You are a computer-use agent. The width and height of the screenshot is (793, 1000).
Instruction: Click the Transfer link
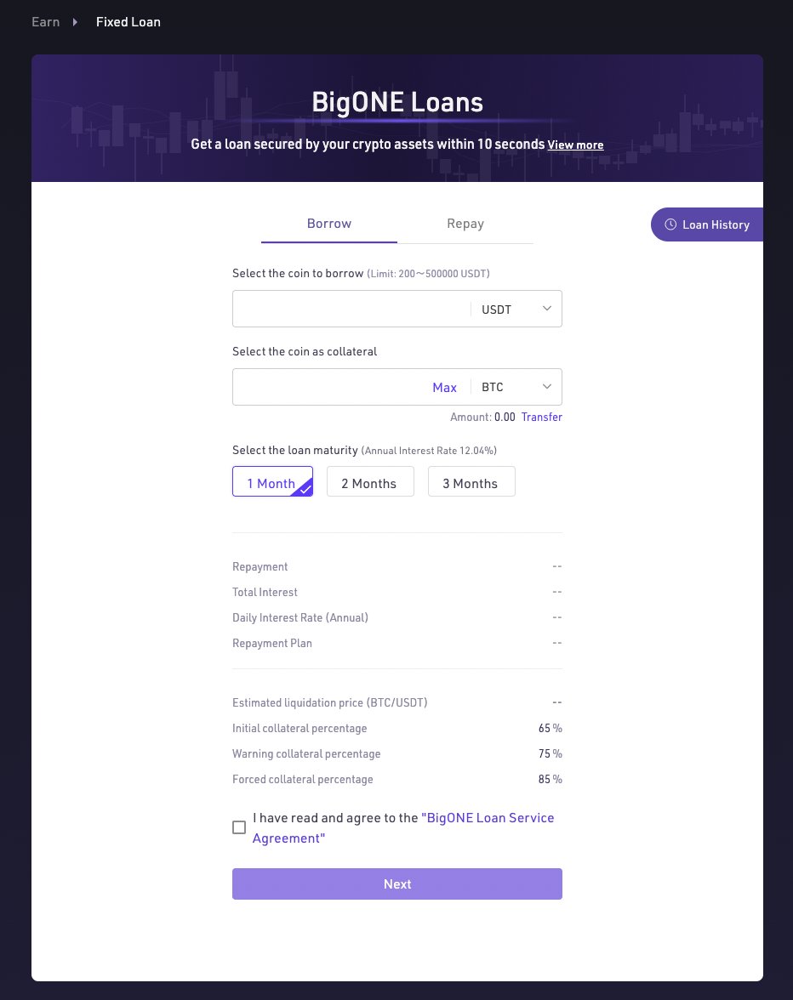(x=542, y=417)
